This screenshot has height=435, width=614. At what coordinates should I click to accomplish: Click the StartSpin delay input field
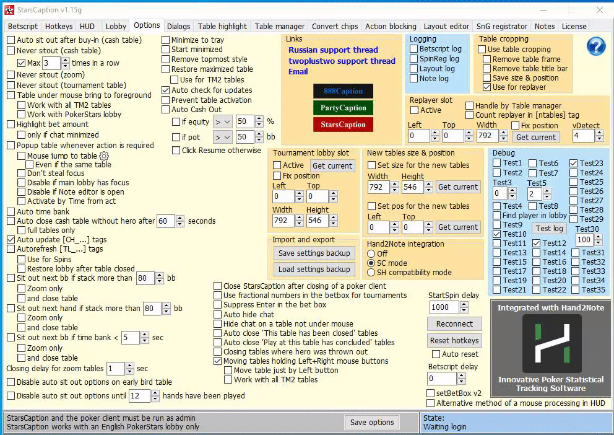(x=444, y=307)
